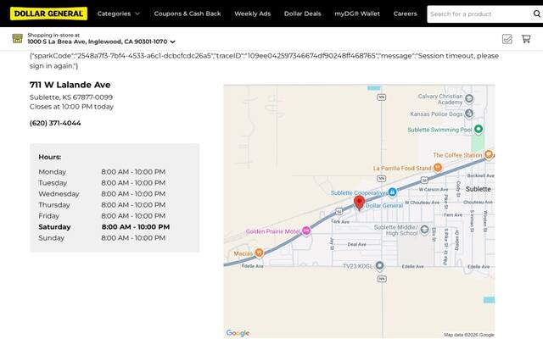Click the Google logo on the map
Image resolution: width=543 pixels, height=339 pixels.
point(238,333)
